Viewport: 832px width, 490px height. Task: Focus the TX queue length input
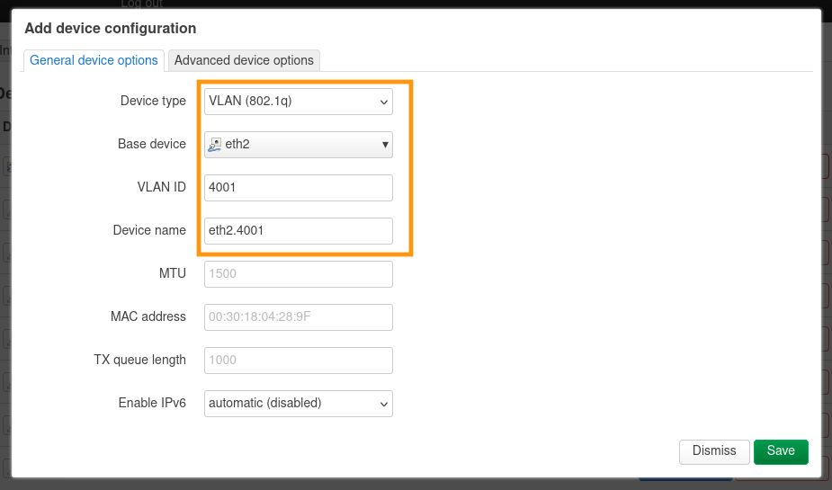(298, 360)
